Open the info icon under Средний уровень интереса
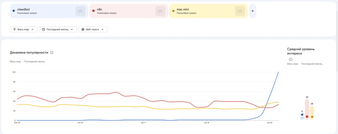 [x=291, y=59]
